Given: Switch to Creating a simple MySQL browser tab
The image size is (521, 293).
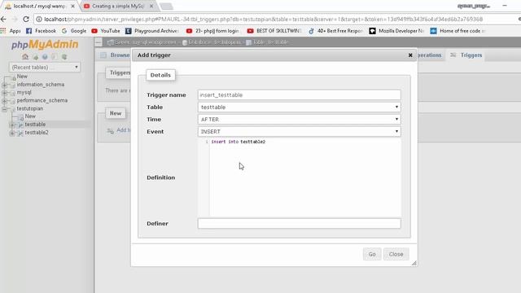Looking at the screenshot, I should click(118, 6).
